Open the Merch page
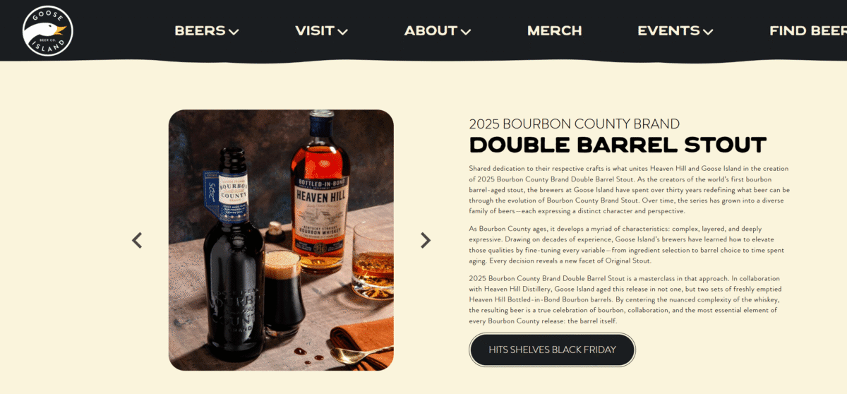847x394 pixels. coord(555,31)
